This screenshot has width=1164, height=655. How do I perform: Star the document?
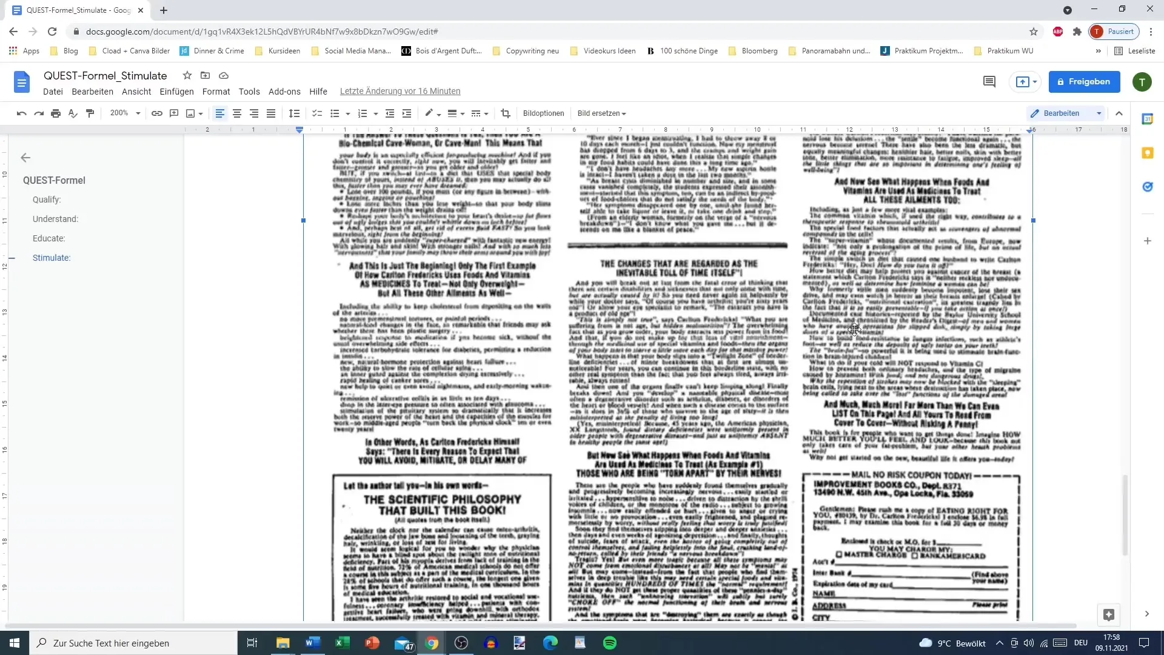[x=187, y=76]
